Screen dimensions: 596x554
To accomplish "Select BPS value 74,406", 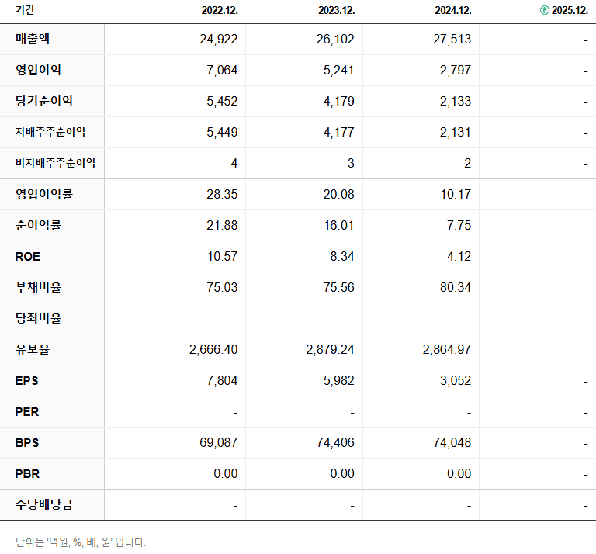I will pyautogui.click(x=335, y=443).
